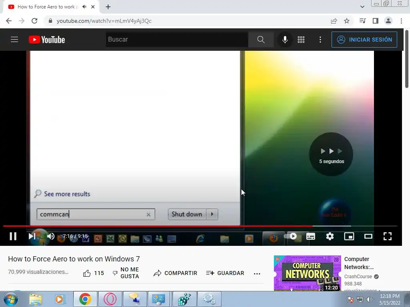This screenshot has height=307, width=410.
Task: Open CrashCourse channel name
Action: 358,277
